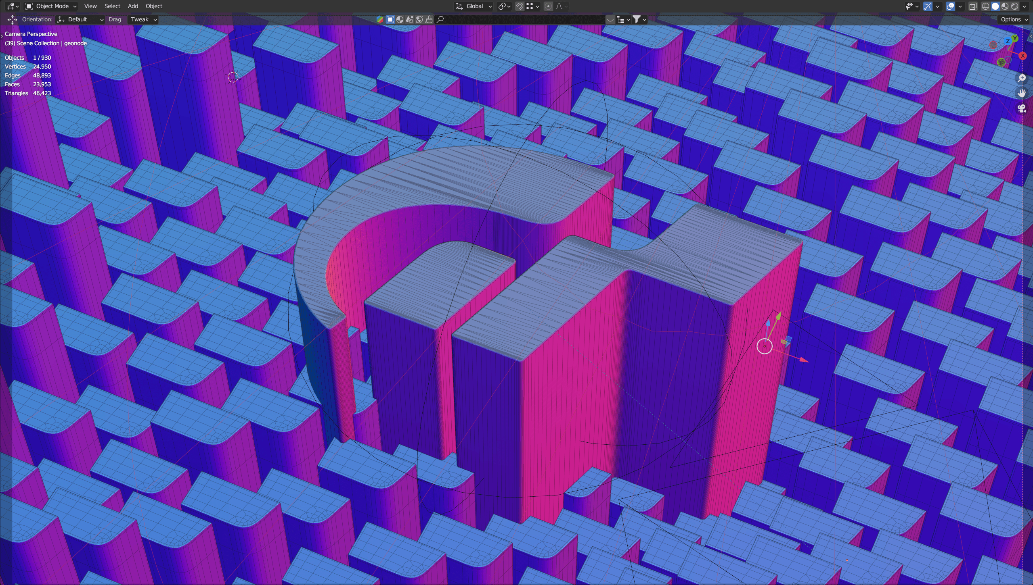Open the Add menu
1033x585 pixels.
(x=133, y=6)
